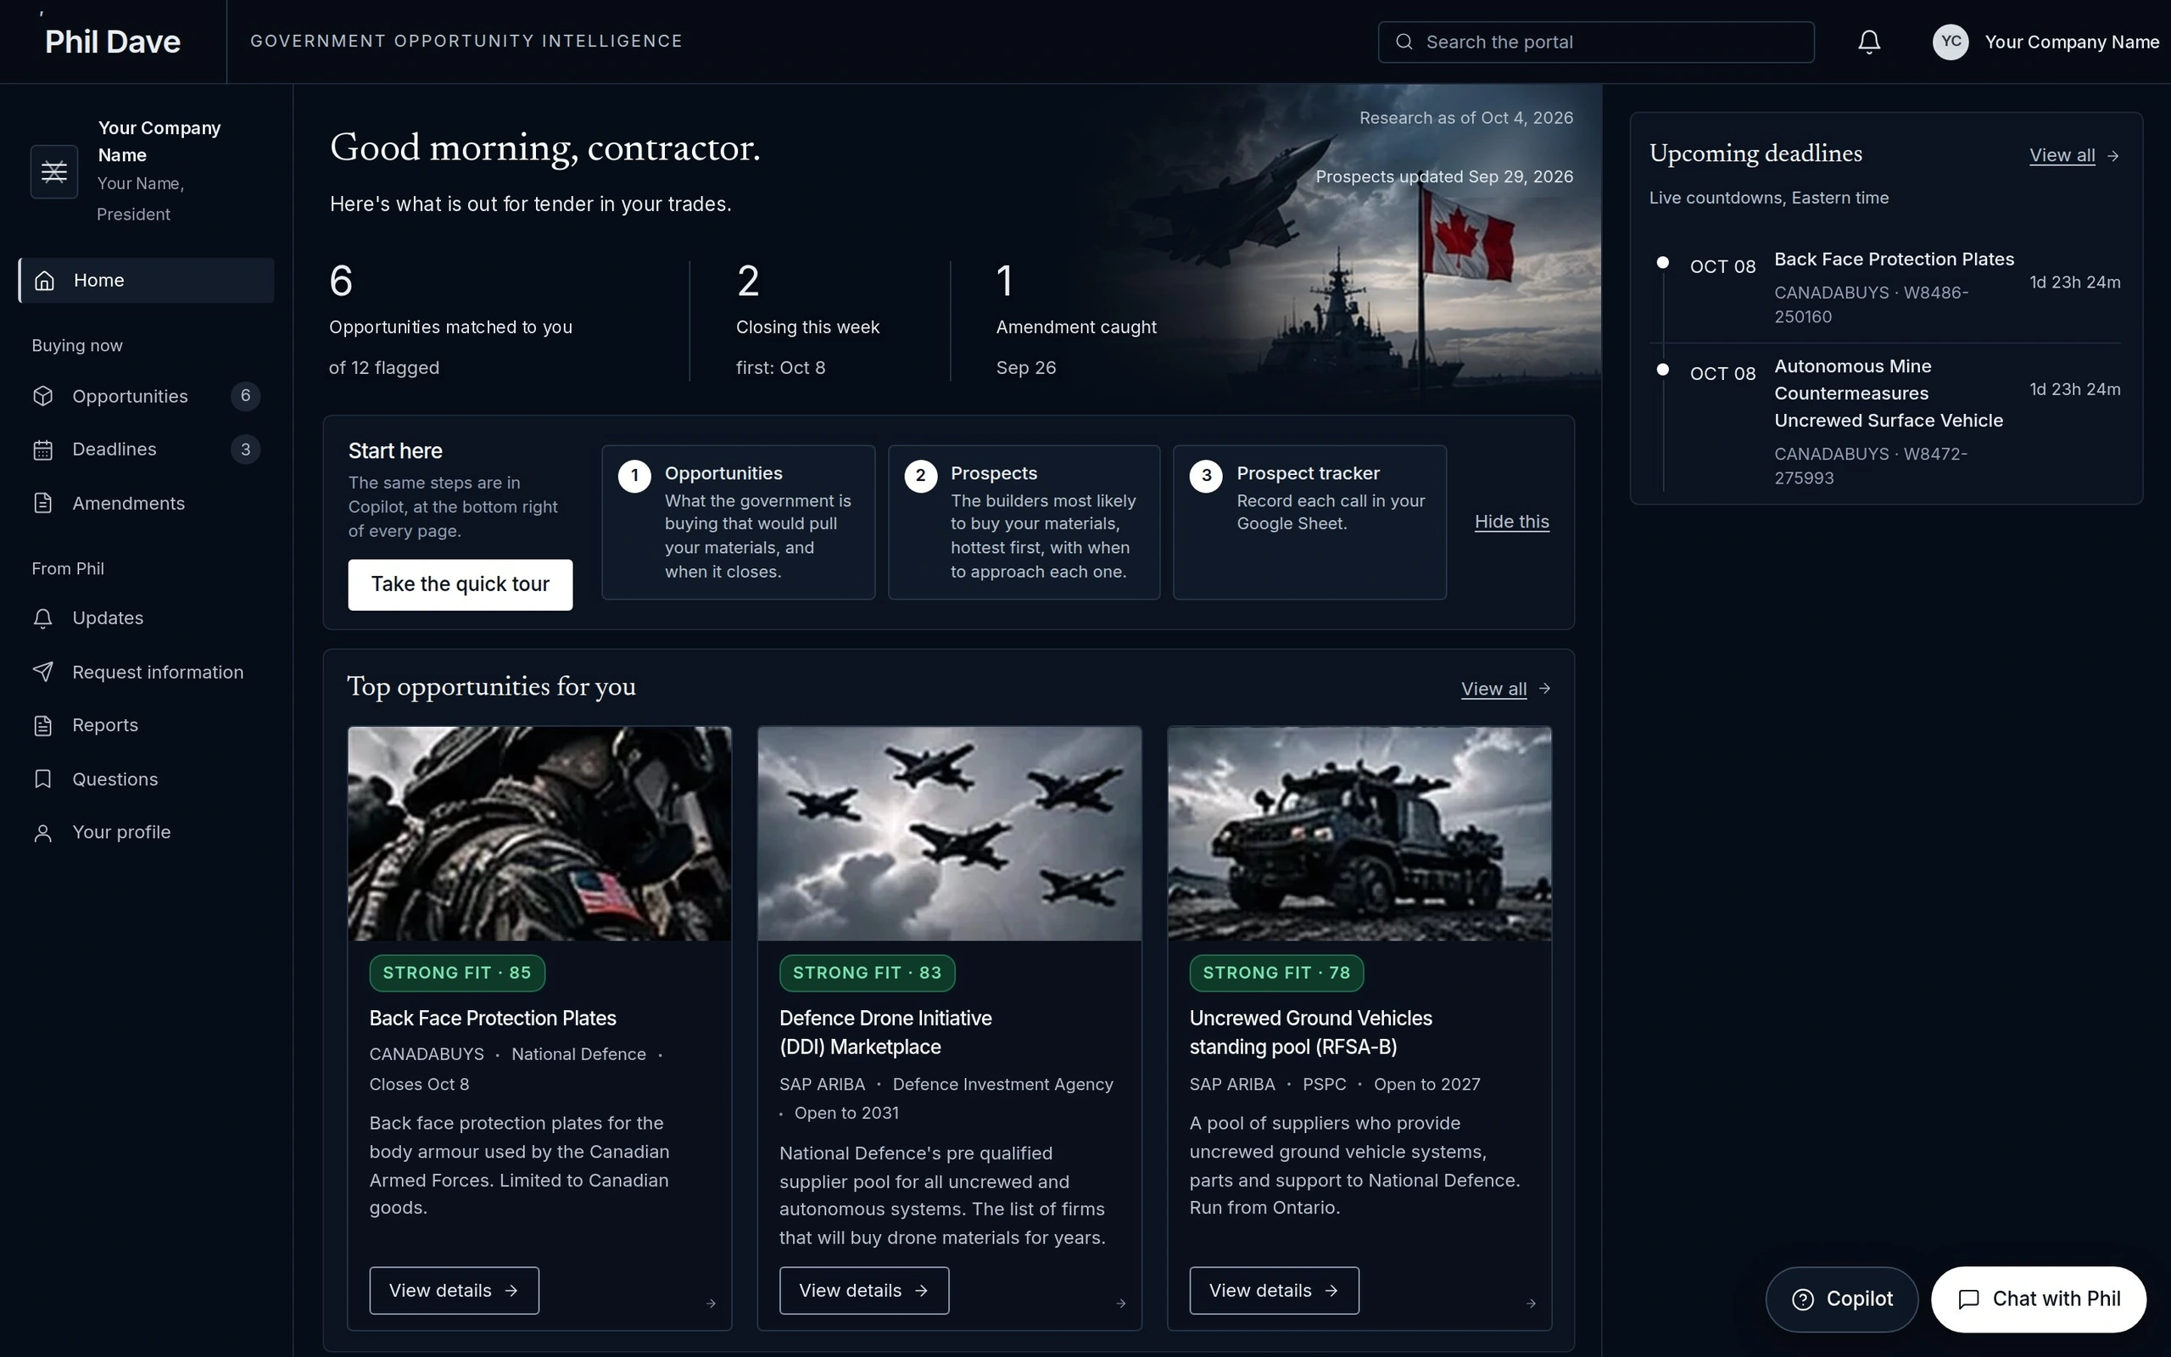View all top opportunities

pyautogui.click(x=1505, y=689)
